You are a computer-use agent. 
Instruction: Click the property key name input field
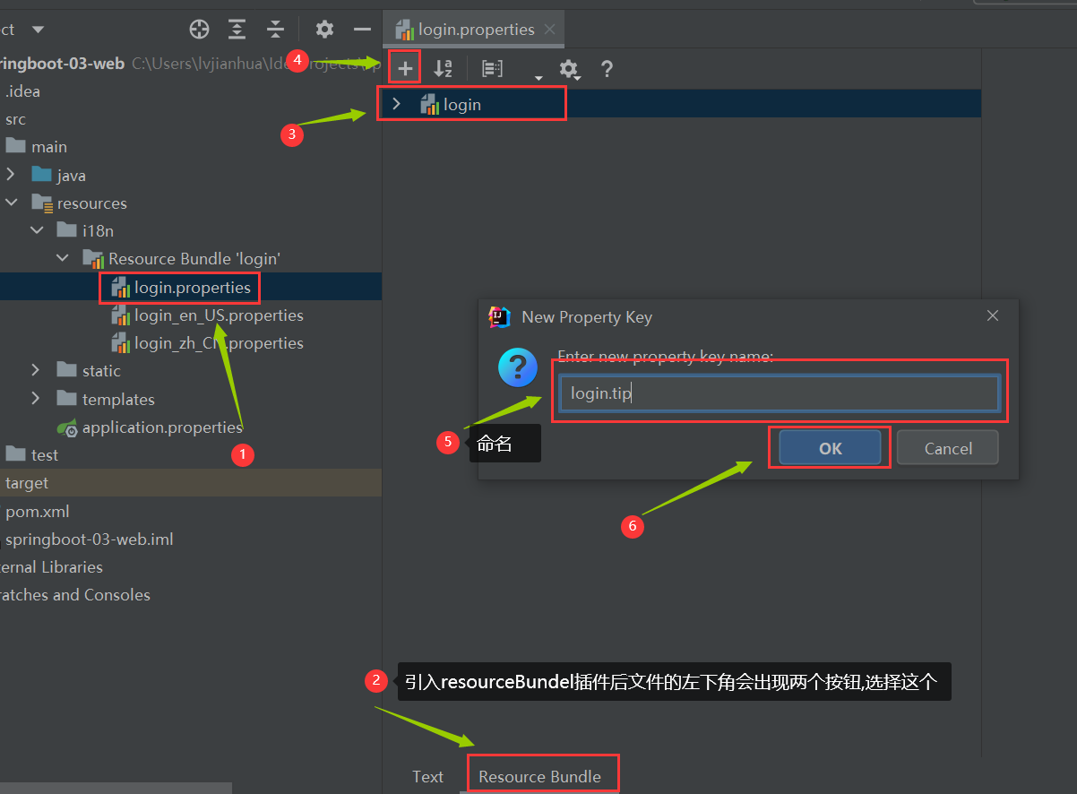coord(780,393)
